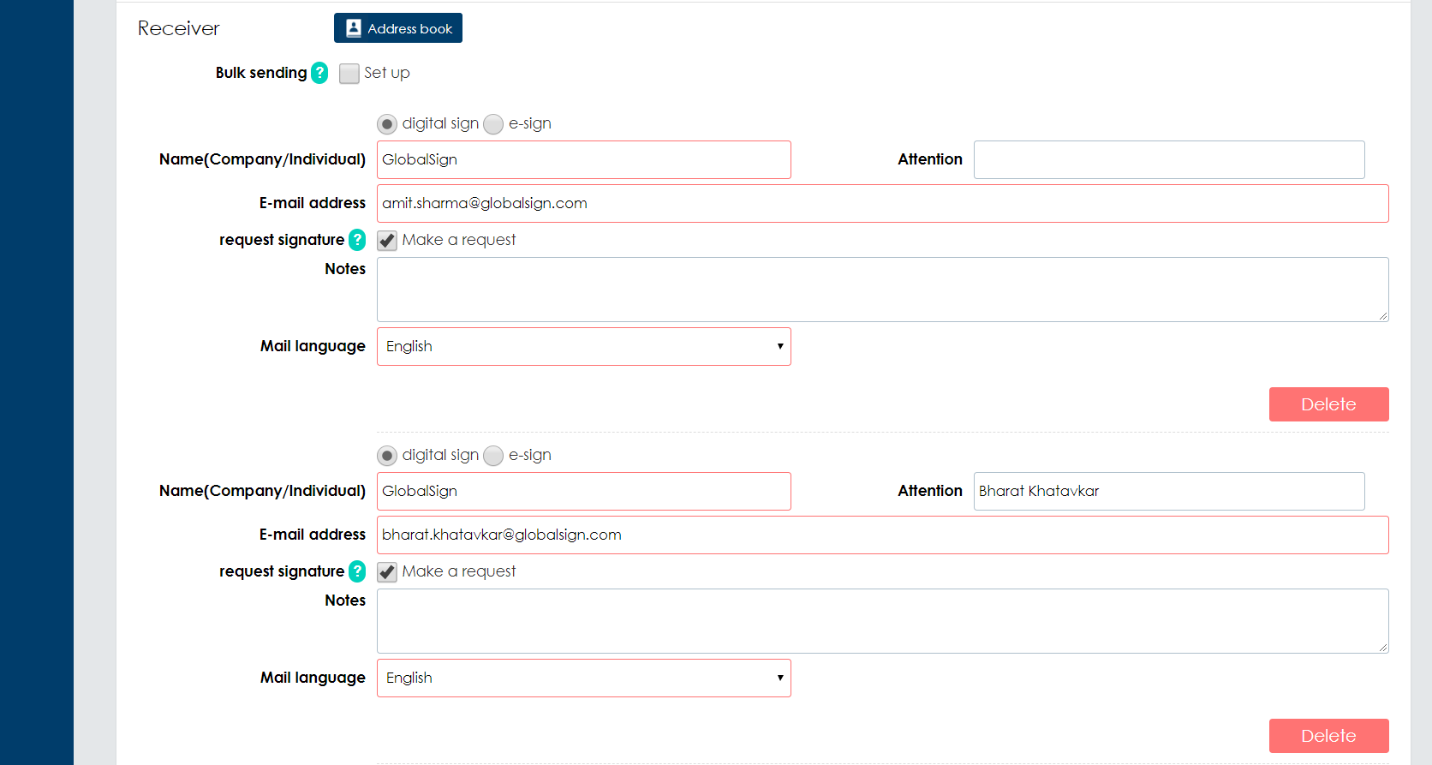Click the Bulk sending help icon
This screenshot has width=1432, height=765.
(319, 73)
